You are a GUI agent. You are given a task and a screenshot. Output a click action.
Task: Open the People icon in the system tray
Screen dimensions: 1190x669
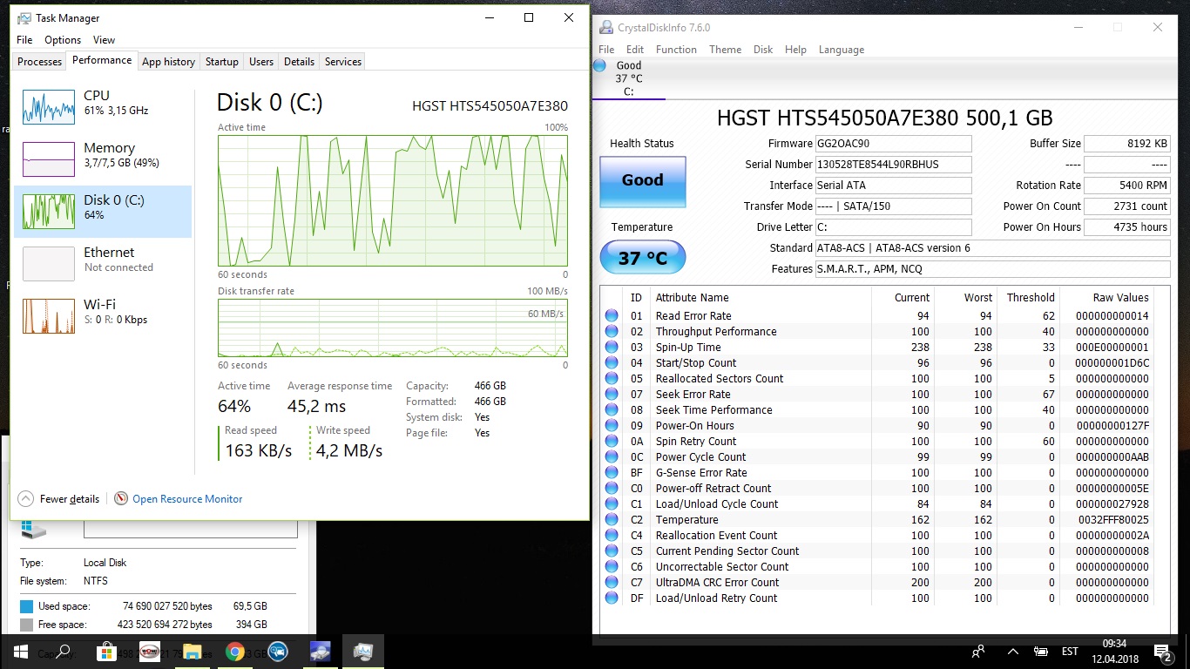click(979, 652)
